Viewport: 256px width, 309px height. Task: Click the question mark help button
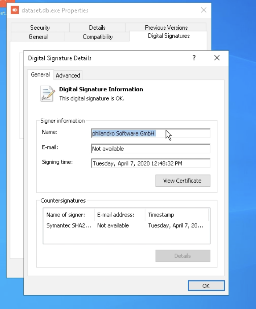(x=194, y=58)
